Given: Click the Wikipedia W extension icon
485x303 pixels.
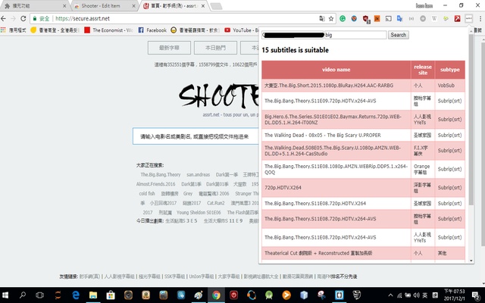Looking at the screenshot, I should 434,19.
